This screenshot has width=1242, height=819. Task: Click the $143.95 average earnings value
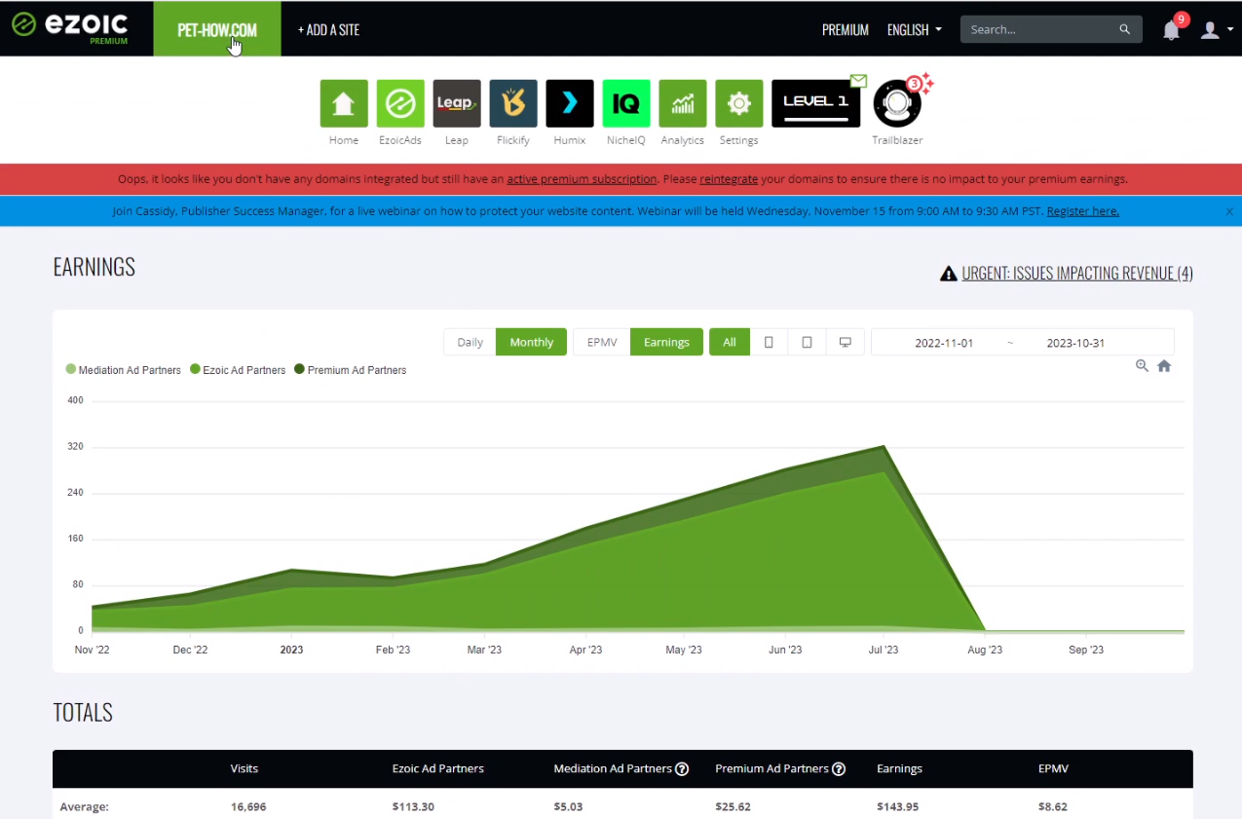pyautogui.click(x=897, y=807)
